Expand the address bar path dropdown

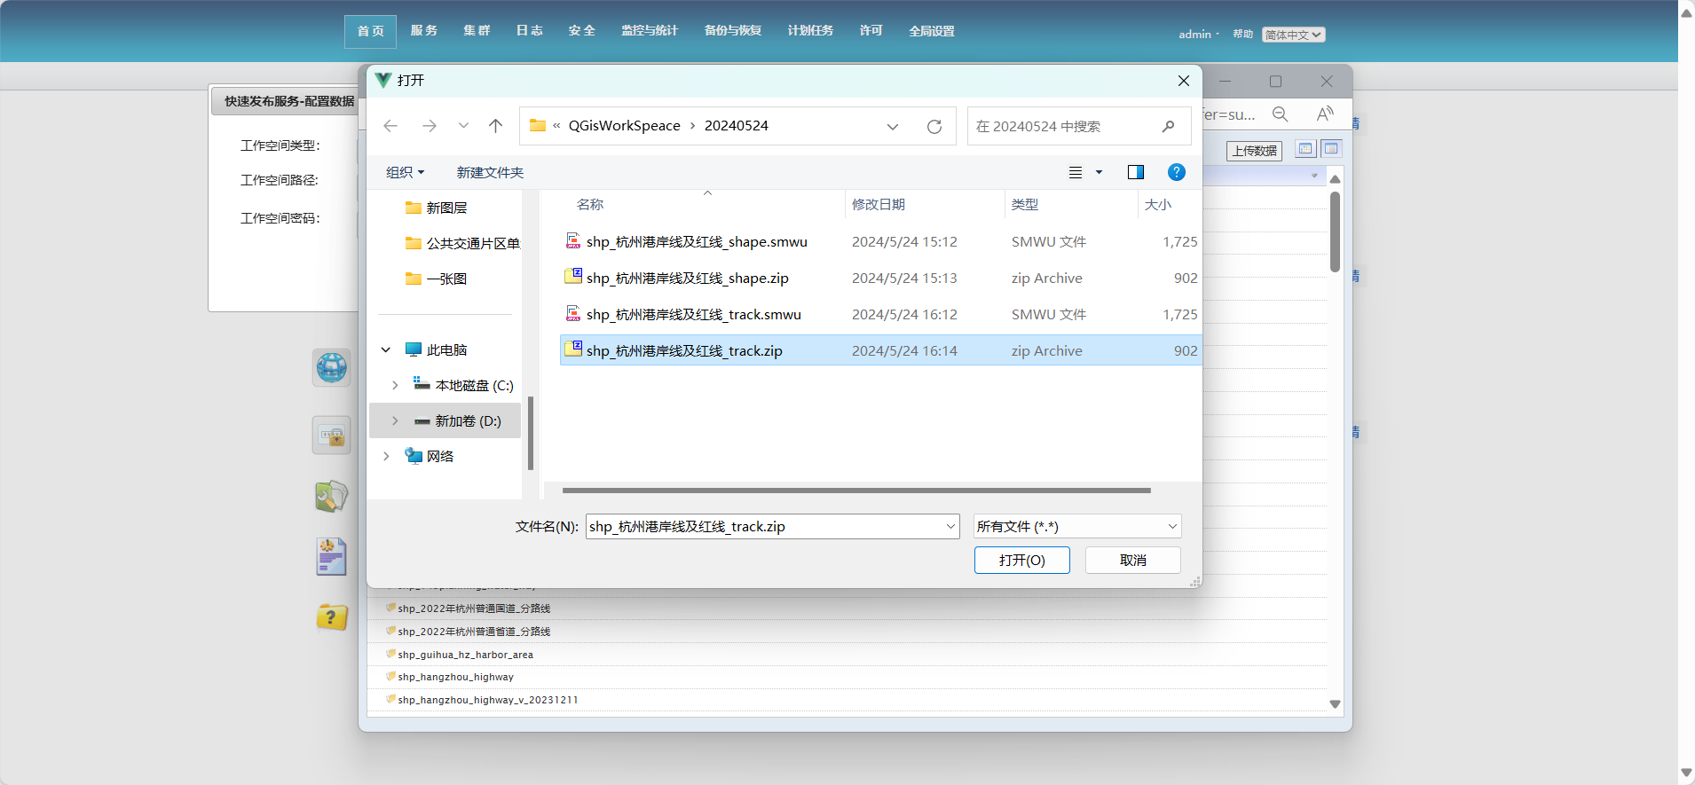[x=893, y=126]
